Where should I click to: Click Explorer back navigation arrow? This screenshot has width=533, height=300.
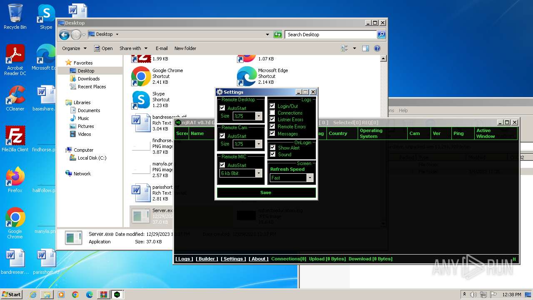coord(64,35)
